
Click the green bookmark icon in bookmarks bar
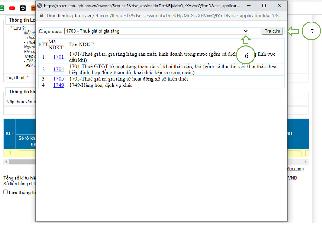(2, 8)
